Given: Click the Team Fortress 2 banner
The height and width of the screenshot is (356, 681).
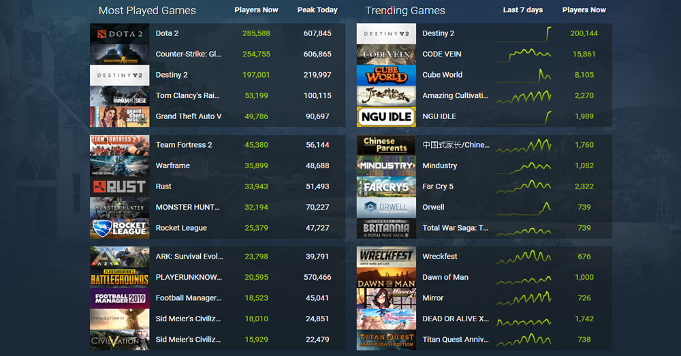Looking at the screenshot, I should 119,145.
